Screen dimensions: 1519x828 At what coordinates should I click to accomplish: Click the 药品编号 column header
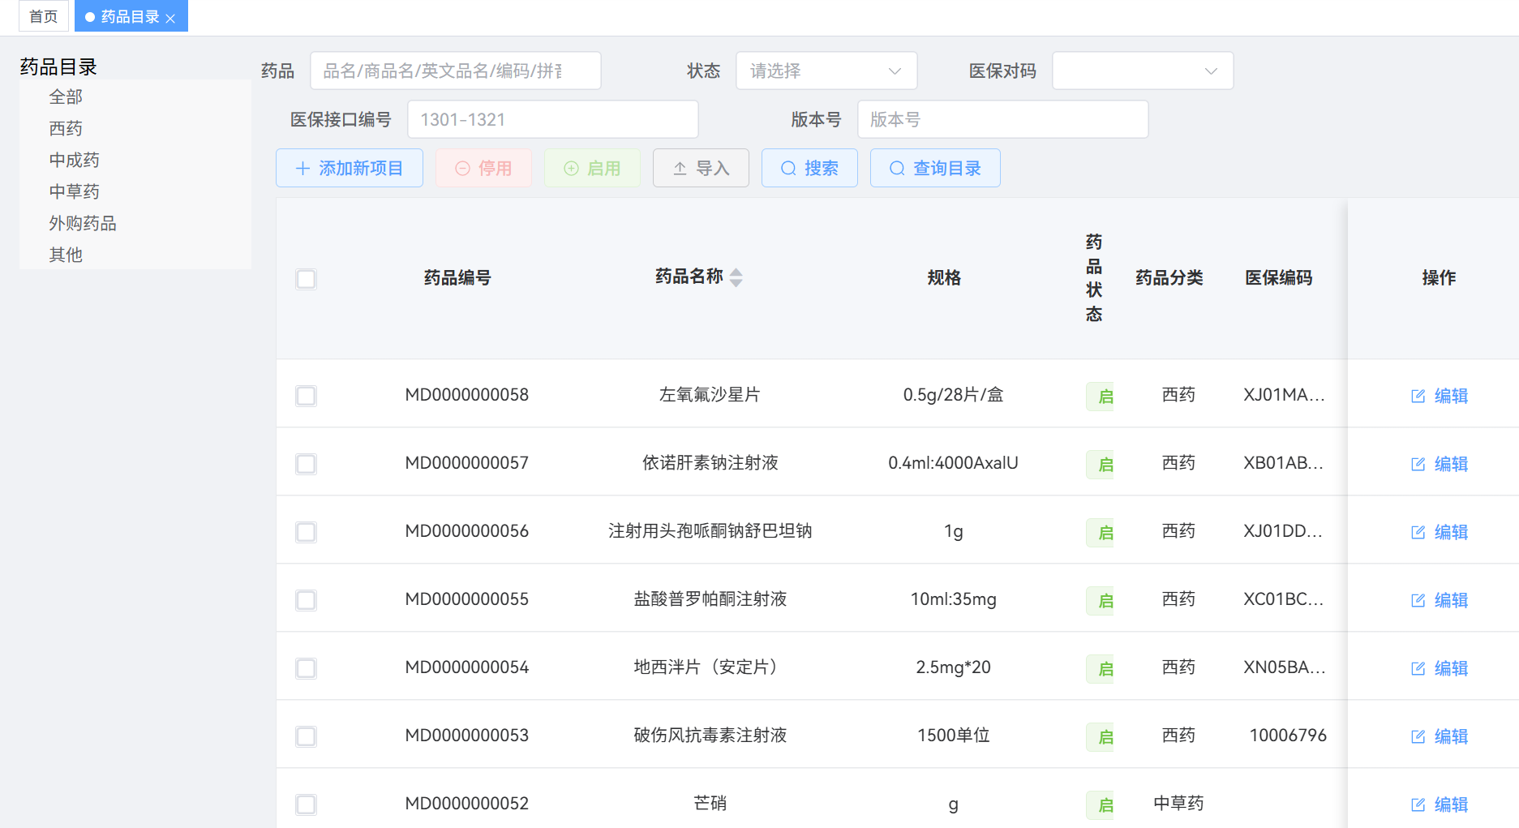(457, 278)
